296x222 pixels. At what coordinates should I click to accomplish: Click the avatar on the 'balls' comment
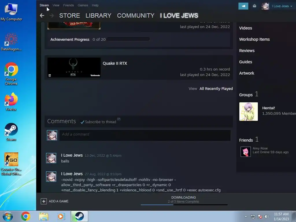(x=51, y=158)
